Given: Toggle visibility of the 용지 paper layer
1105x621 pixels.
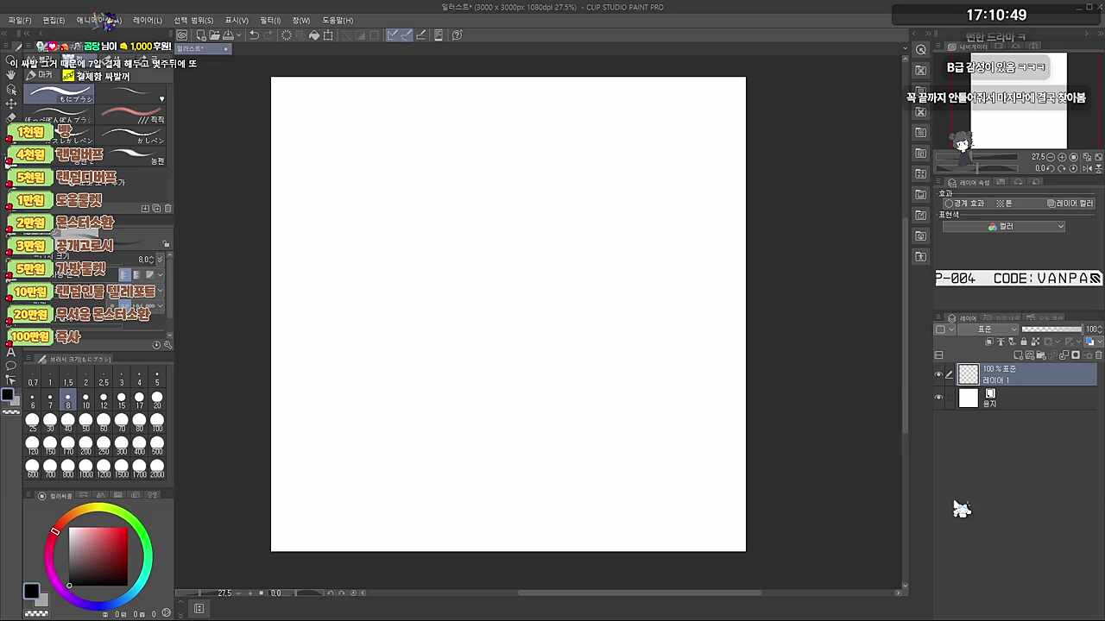Looking at the screenshot, I should (939, 398).
